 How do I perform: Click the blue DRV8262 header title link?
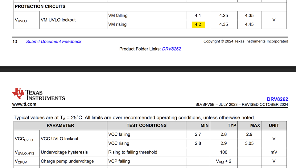(277, 99)
